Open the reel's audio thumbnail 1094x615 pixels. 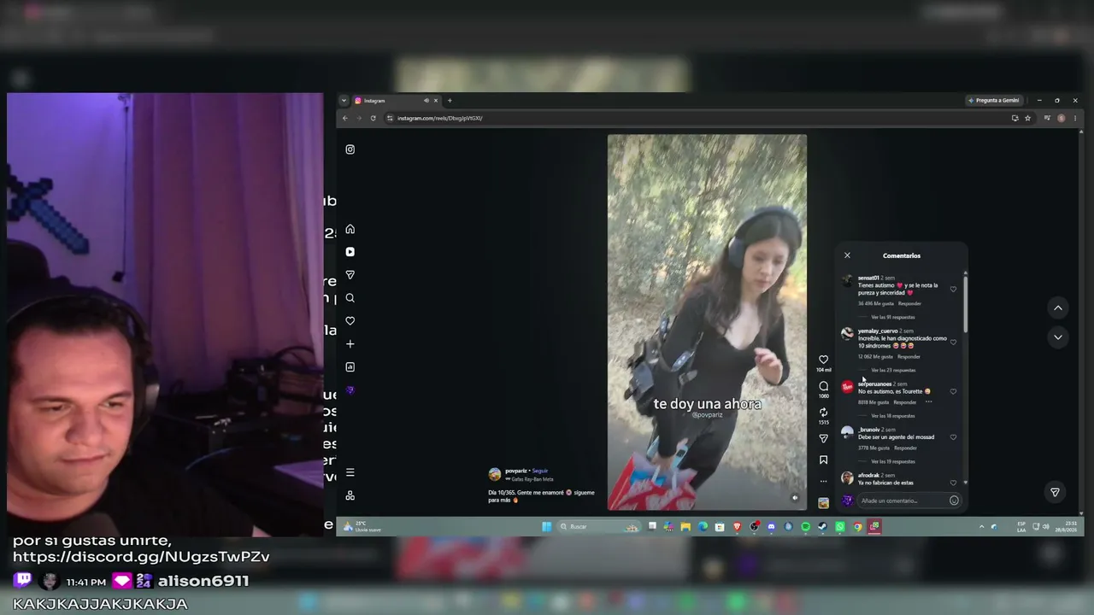point(823,503)
